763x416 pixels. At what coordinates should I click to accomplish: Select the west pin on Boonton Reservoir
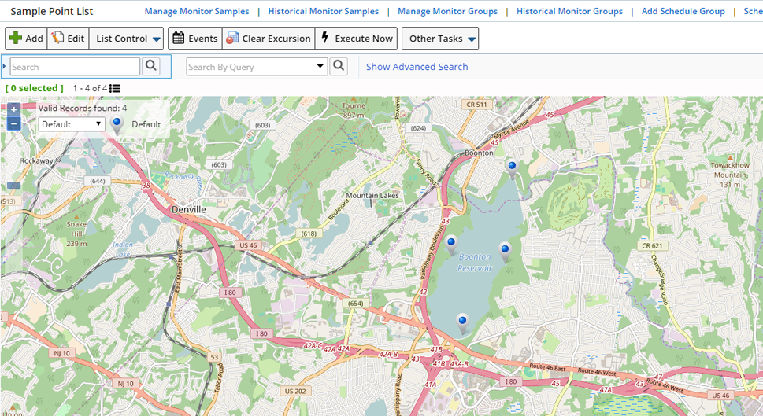[x=451, y=245]
